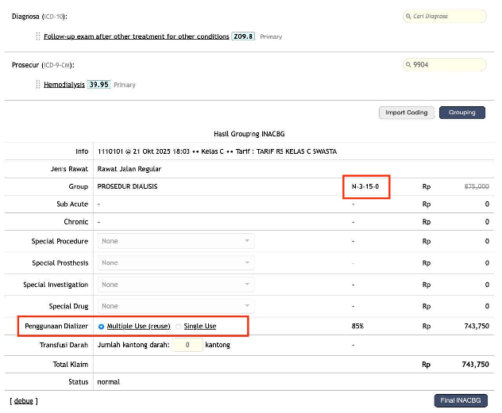Click the Prosedur search field containing 9904

pyautogui.click(x=445, y=65)
